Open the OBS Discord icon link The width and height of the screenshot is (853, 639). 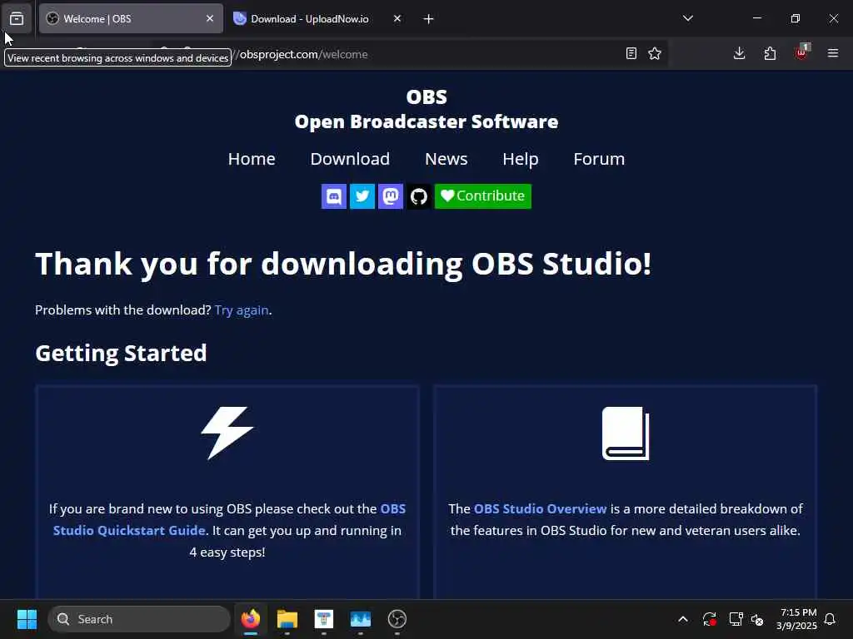point(334,196)
